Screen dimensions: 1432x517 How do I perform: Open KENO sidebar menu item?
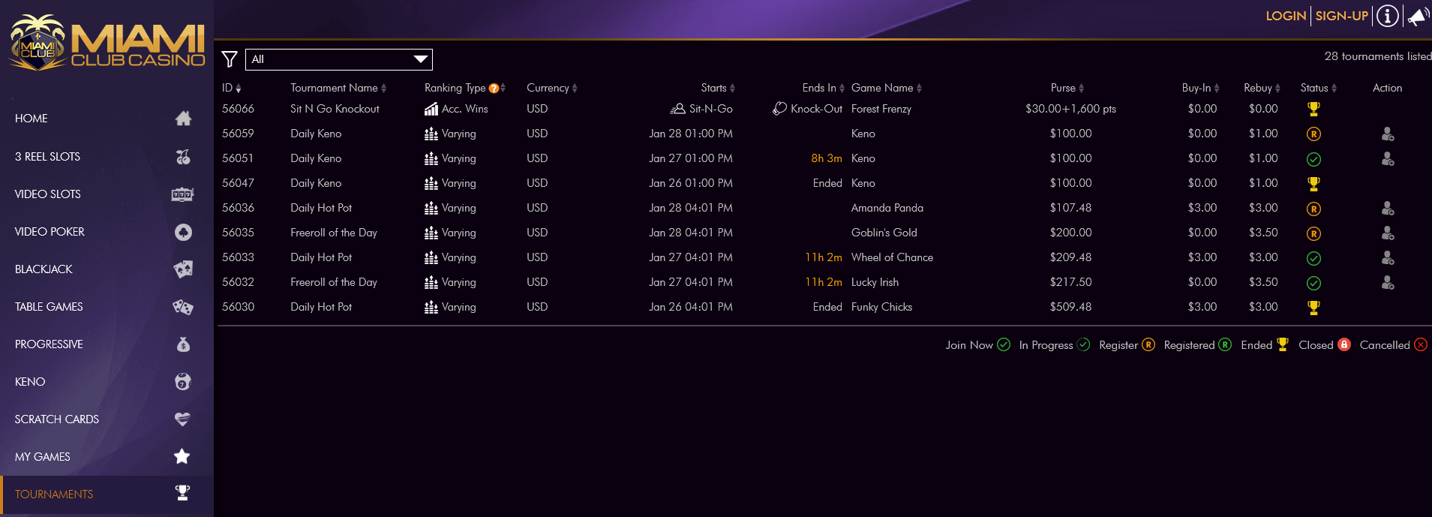pyautogui.click(x=107, y=382)
